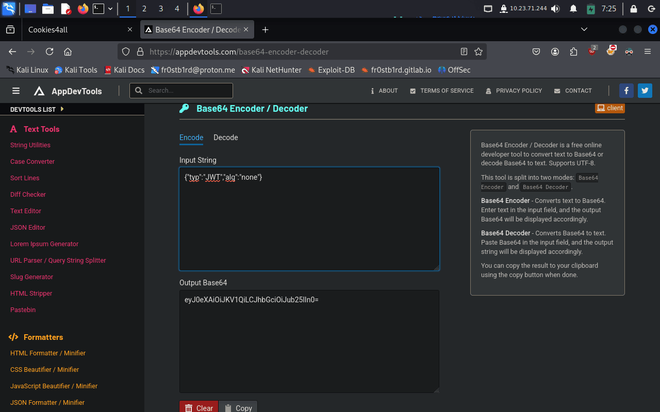
Task: Open the Diff Checker tool
Action: point(28,195)
